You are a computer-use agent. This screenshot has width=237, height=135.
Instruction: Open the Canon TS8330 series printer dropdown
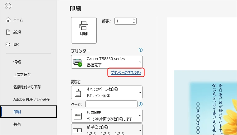pyautogui.click(x=107, y=62)
